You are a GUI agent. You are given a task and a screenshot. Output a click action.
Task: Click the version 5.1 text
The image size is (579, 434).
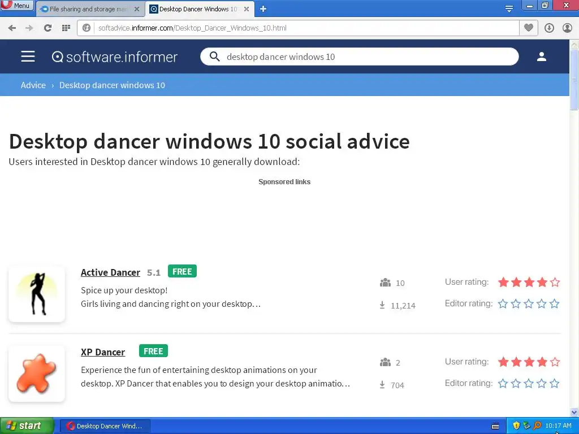point(154,273)
